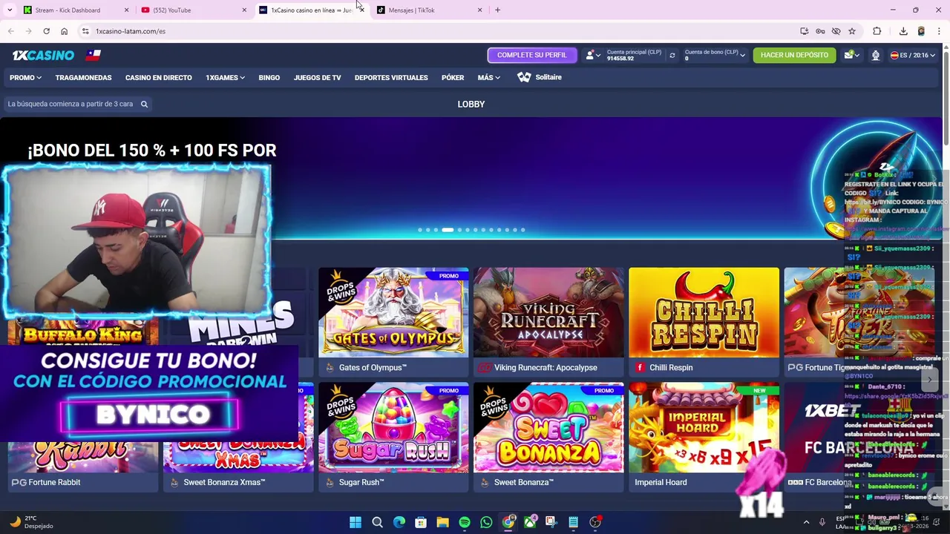Expand the 1XGAMES dropdown menu
The width and height of the screenshot is (950, 534).
click(x=225, y=77)
